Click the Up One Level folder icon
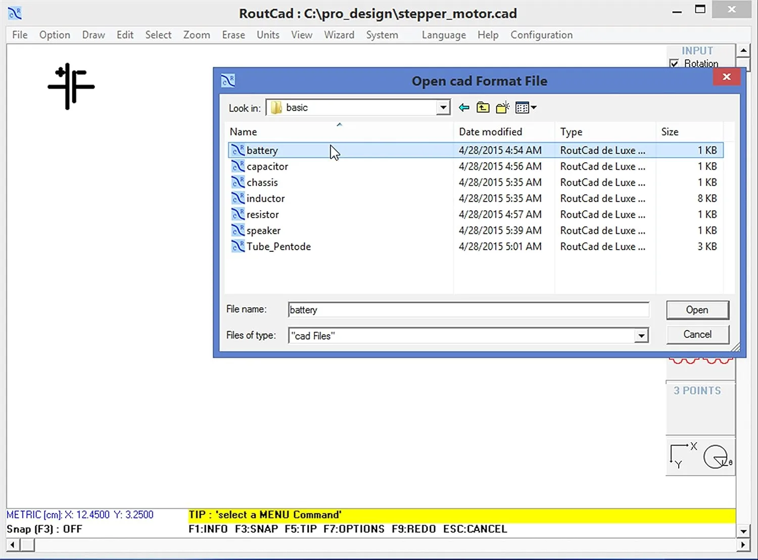Screen dimensions: 758x560 tap(483, 107)
